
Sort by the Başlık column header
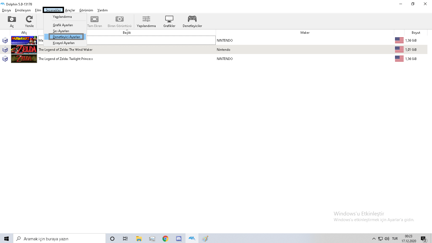click(x=127, y=33)
